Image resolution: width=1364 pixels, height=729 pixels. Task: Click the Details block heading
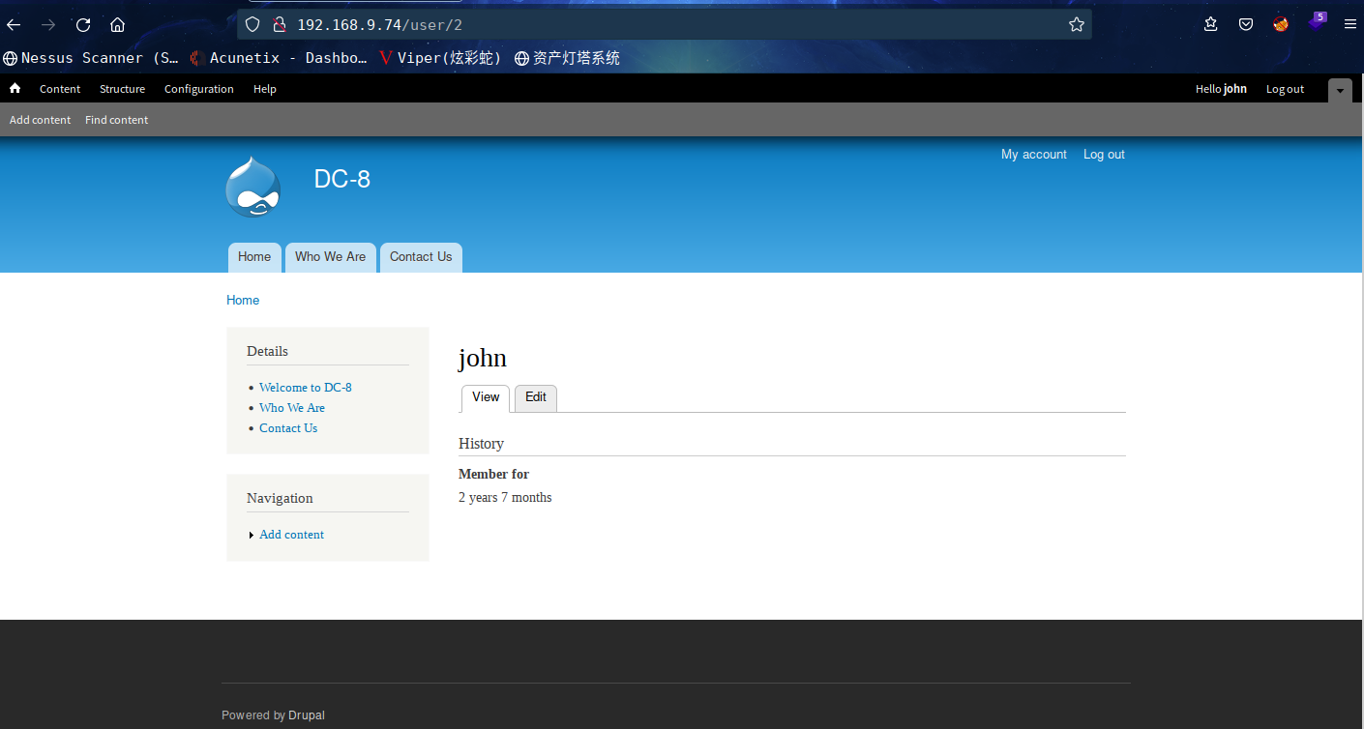(267, 351)
